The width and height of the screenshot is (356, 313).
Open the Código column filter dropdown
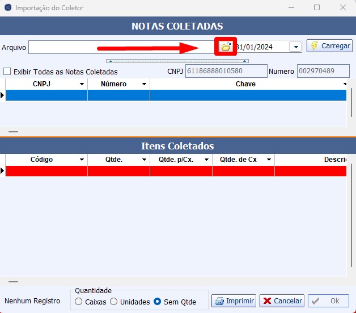pos(82,160)
